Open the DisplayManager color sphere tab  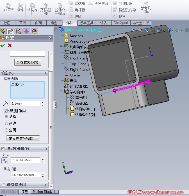(x=34, y=31)
